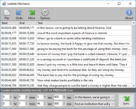Click the Text column header
Viewport: 136px width, 109px height.
click(84, 23)
